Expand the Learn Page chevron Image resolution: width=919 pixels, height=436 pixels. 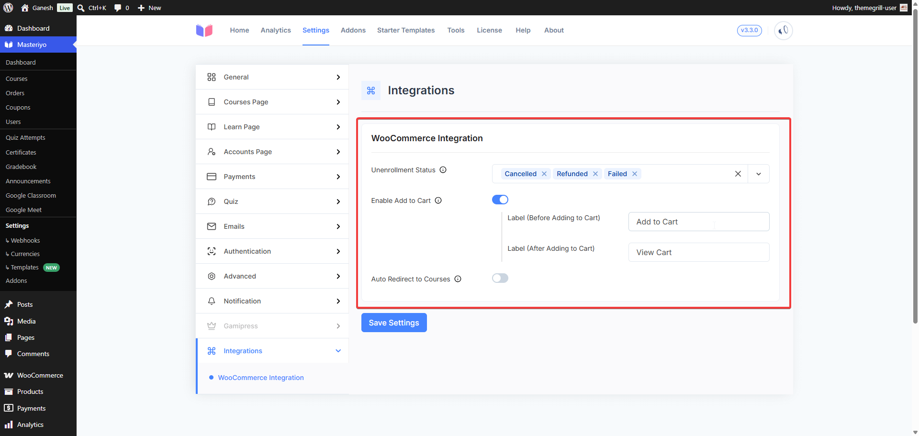[338, 127]
